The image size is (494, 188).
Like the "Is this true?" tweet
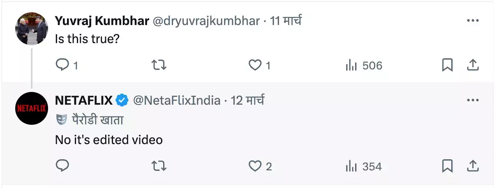click(256, 65)
